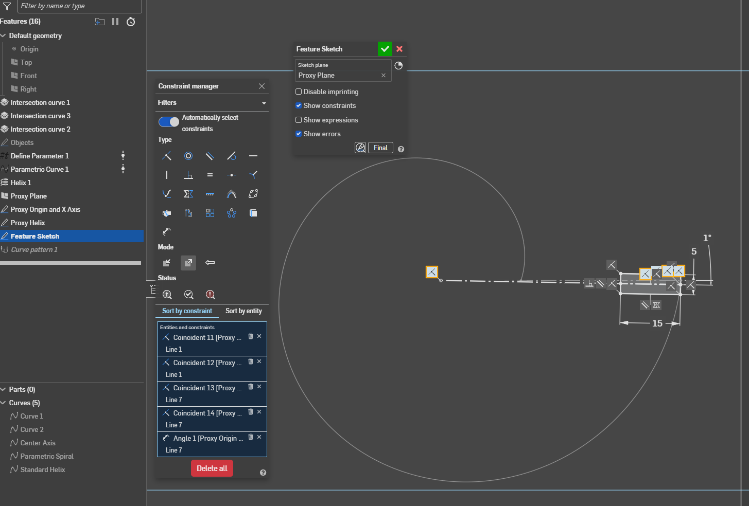The image size is (749, 506).
Task: Click the 15 dimension value in sketch
Action: point(657,323)
